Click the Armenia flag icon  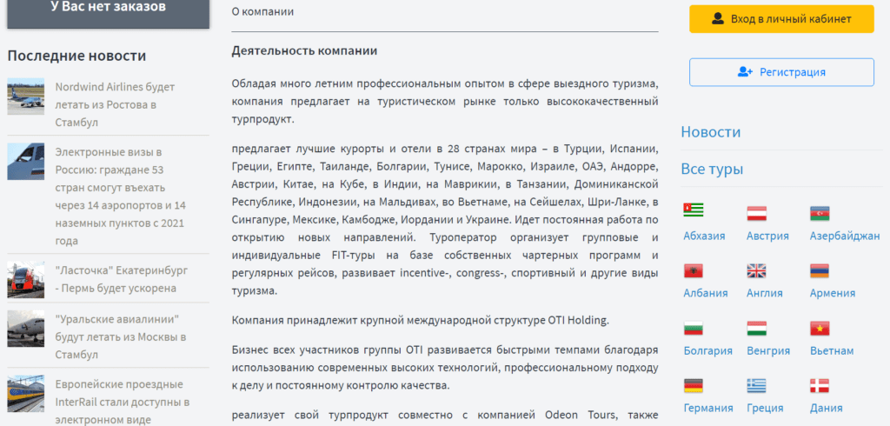820,271
